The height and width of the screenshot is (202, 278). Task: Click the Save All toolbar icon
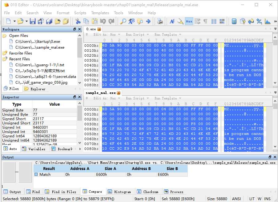click(49, 22)
